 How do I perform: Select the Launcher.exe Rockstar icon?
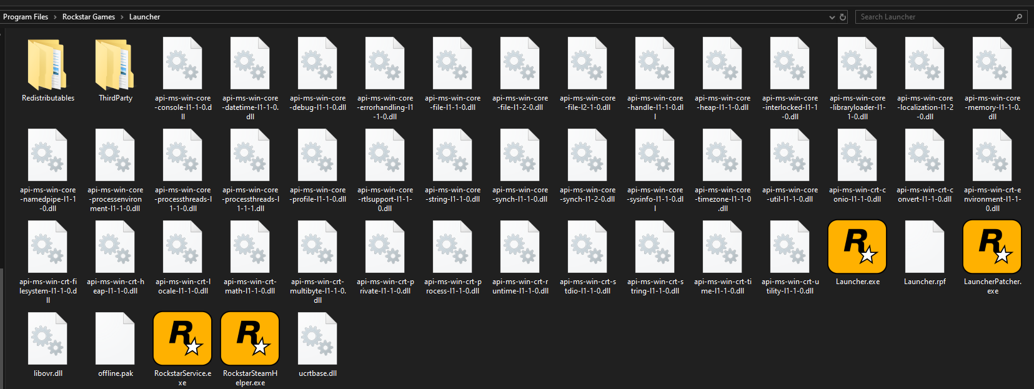(857, 247)
